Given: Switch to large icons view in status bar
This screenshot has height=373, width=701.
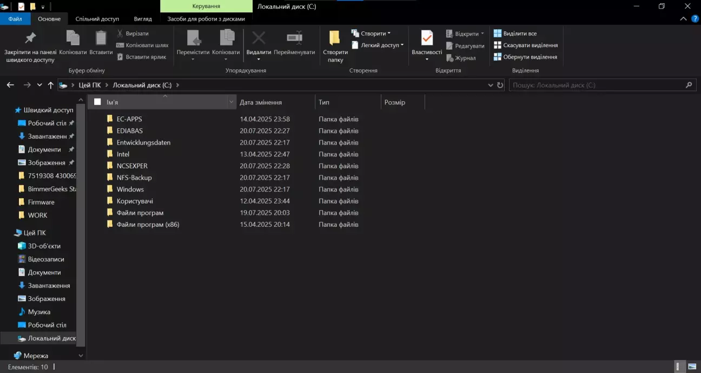Looking at the screenshot, I should [x=691, y=367].
